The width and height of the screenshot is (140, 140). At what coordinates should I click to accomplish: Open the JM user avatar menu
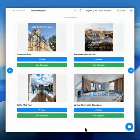pos(131,10)
